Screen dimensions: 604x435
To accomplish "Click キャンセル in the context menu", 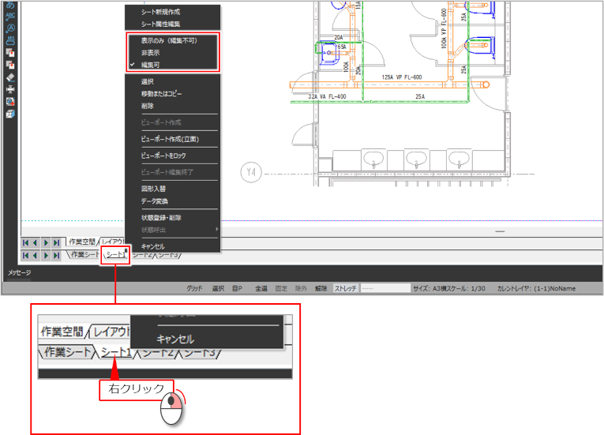I will pyautogui.click(x=154, y=246).
